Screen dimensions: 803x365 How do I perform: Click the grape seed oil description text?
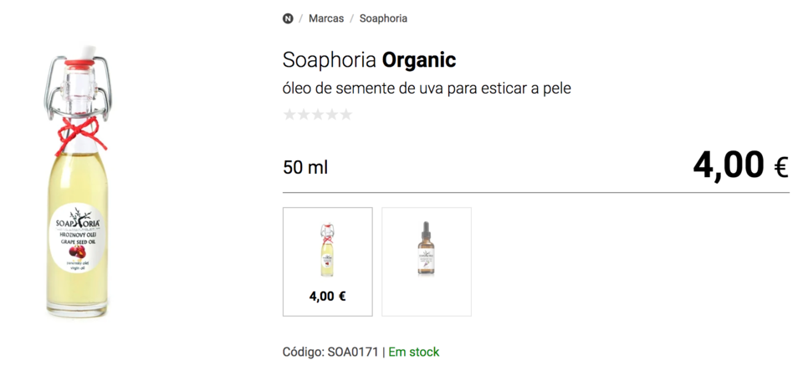(x=427, y=88)
